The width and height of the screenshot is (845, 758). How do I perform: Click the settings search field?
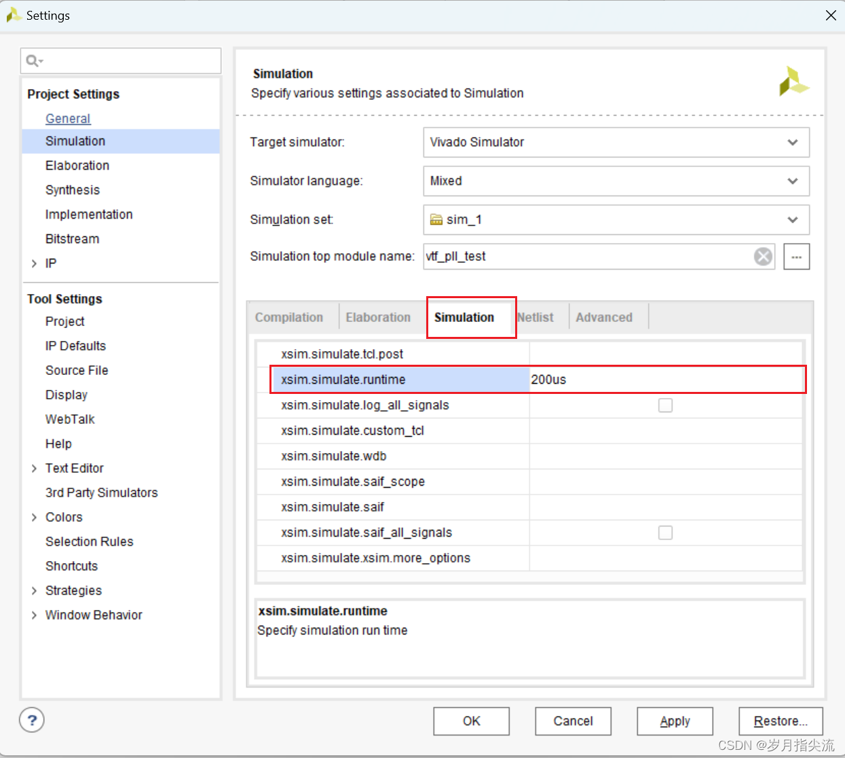click(121, 61)
